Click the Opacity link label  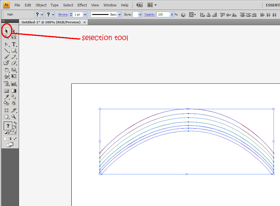tap(150, 14)
